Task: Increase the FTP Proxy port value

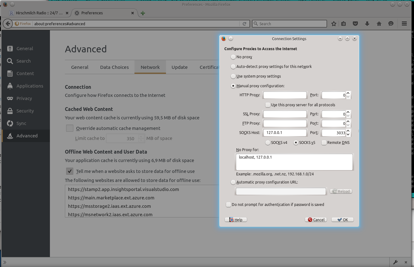Action: tap(348, 122)
